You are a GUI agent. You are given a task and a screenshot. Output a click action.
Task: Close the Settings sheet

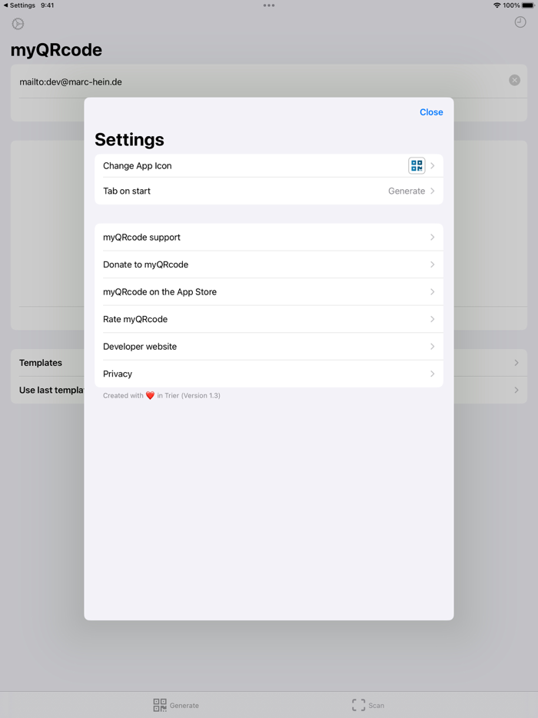[x=431, y=112]
